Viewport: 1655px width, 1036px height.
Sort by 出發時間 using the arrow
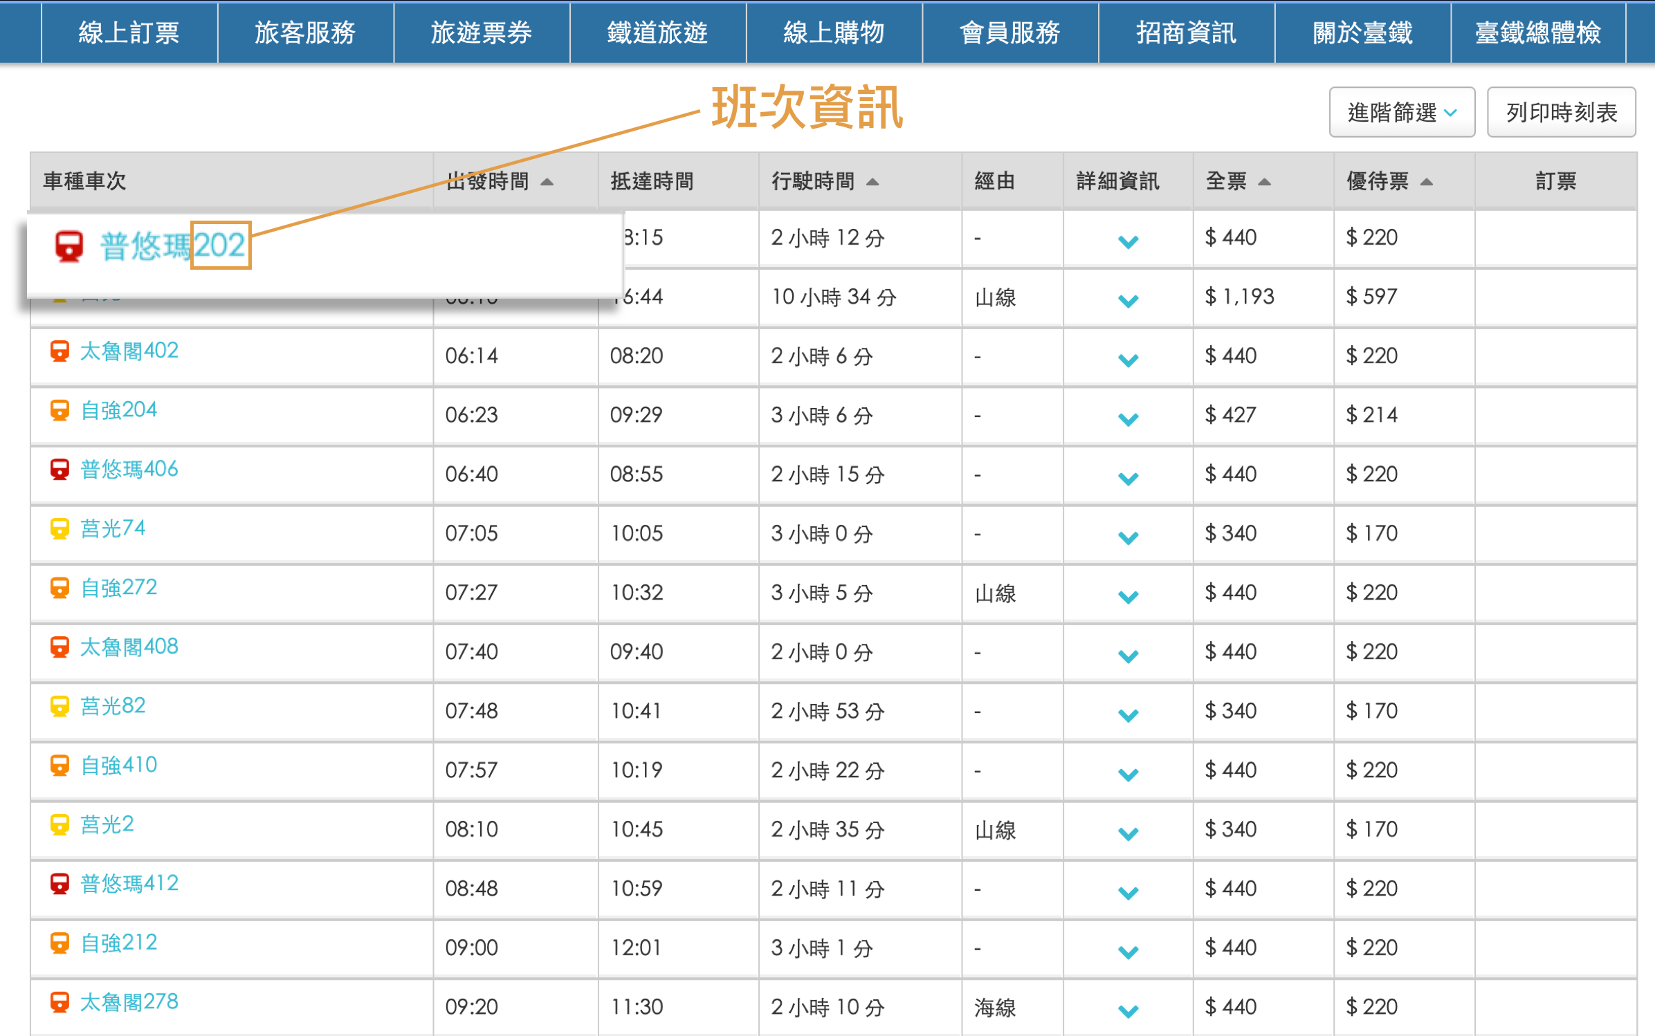[547, 182]
